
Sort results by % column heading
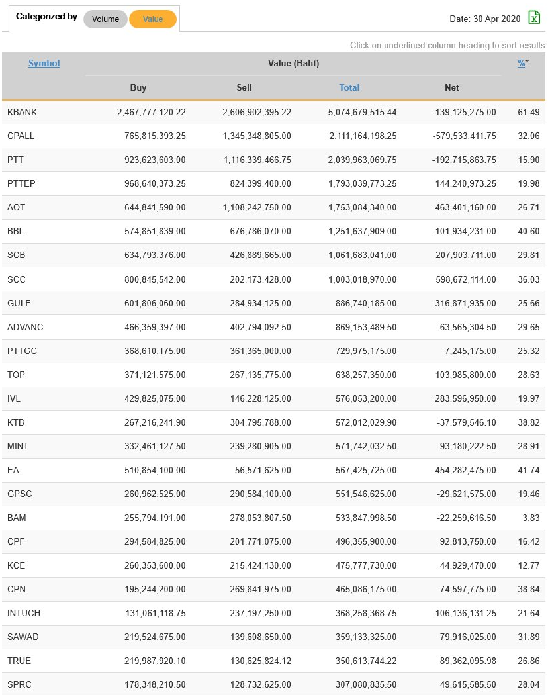(522, 64)
